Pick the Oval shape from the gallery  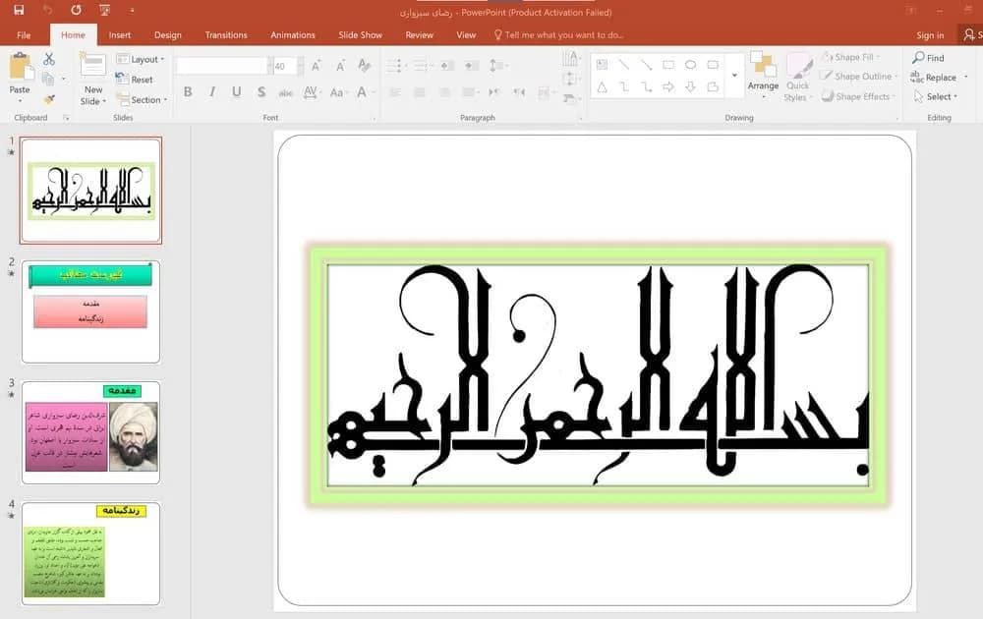click(690, 65)
